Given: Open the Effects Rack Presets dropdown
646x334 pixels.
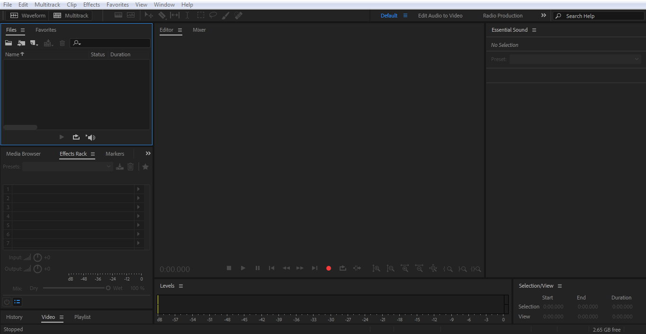Looking at the screenshot, I should coord(68,167).
